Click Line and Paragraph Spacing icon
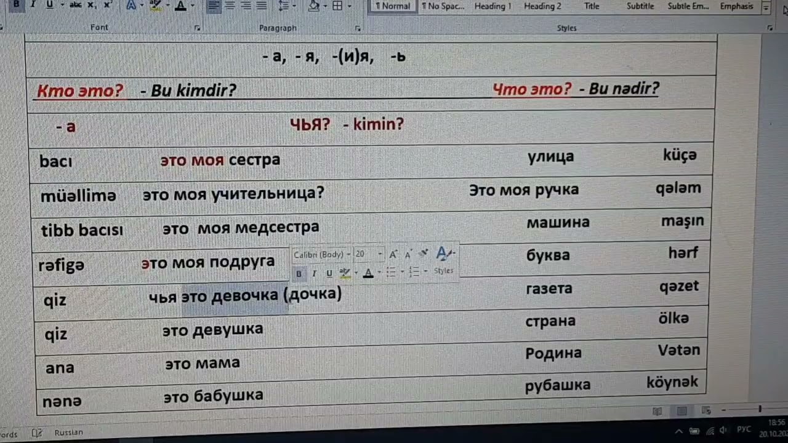Screen dimensions: 788x443 coord(283,6)
